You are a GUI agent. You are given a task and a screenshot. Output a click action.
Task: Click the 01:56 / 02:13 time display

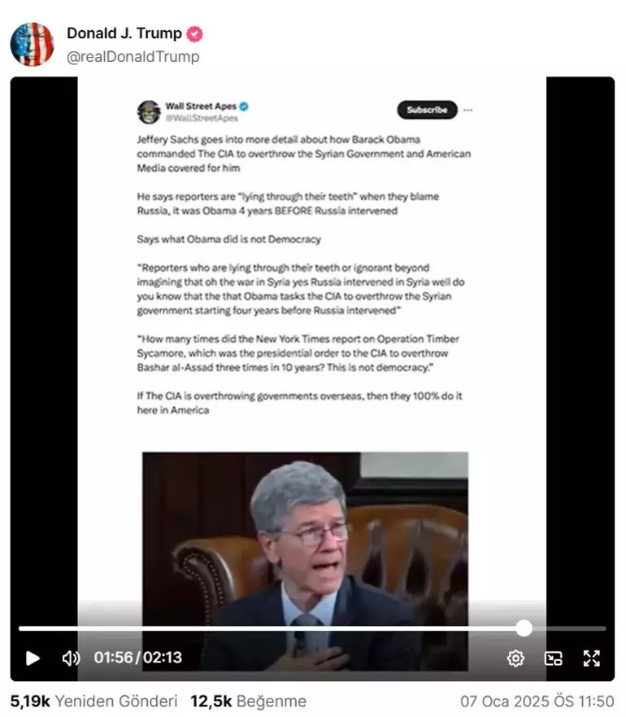[x=138, y=658]
